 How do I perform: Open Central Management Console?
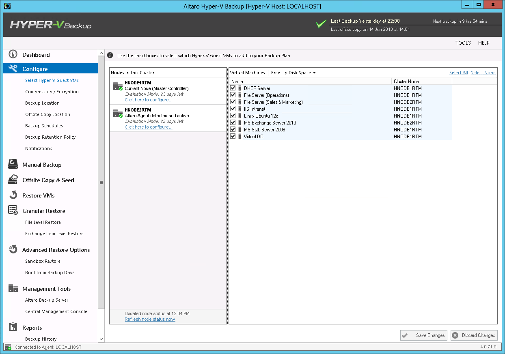coord(56,311)
